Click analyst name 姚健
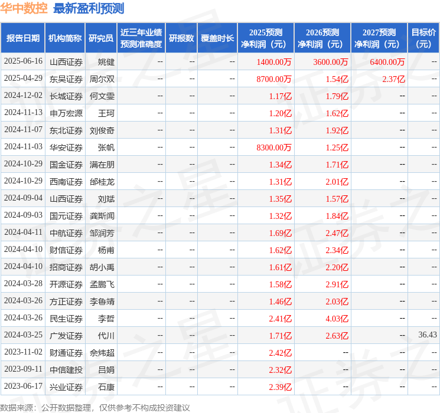440x413 pixels. pyautogui.click(x=106, y=61)
